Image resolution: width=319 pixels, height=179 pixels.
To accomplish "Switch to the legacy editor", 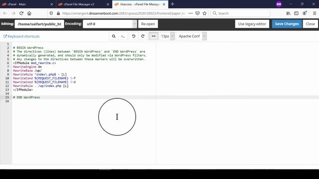I will click(x=252, y=24).
